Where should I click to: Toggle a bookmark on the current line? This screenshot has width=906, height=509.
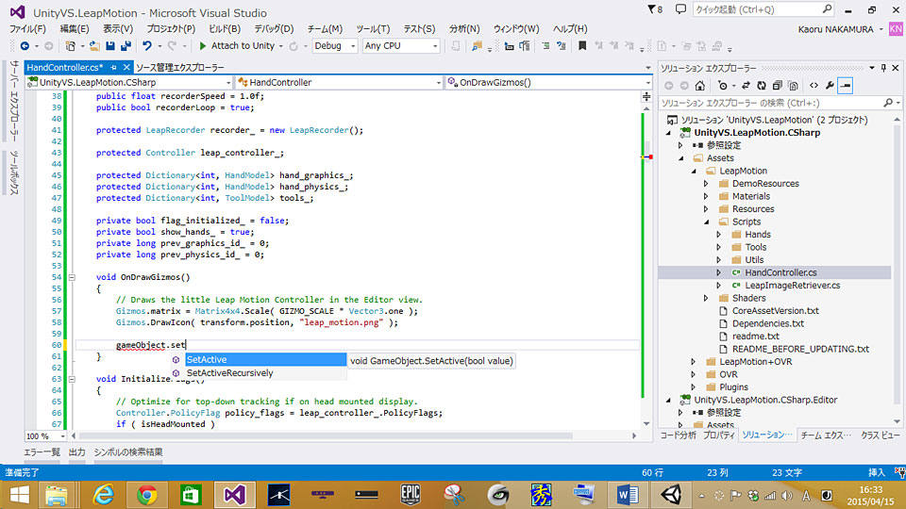[x=582, y=45]
